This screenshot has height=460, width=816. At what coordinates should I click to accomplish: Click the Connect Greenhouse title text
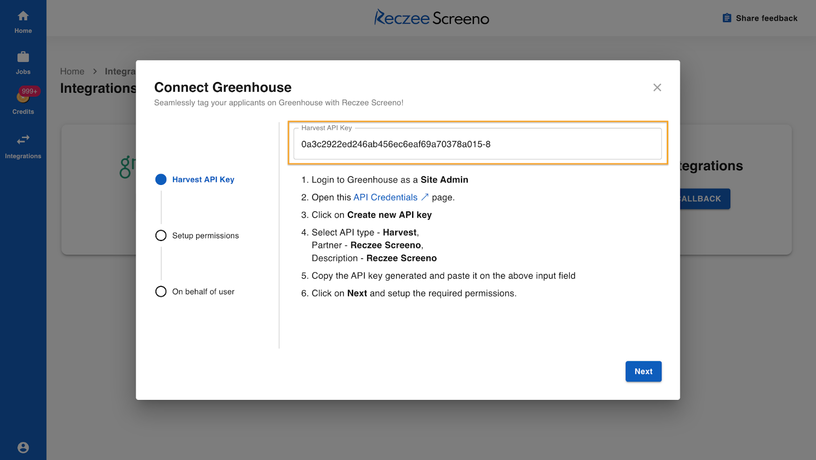pyautogui.click(x=223, y=87)
